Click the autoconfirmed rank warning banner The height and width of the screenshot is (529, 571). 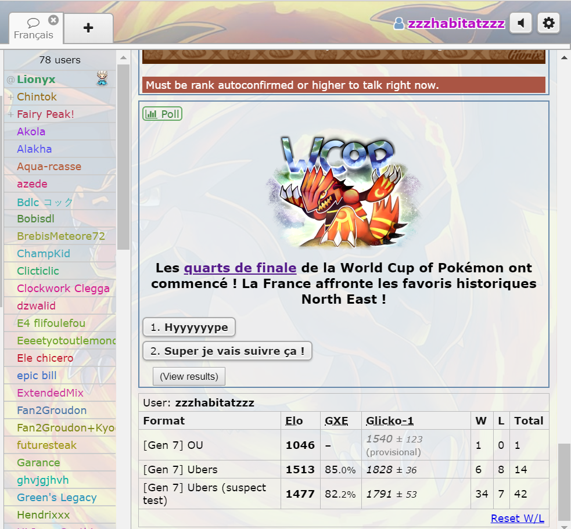point(343,85)
